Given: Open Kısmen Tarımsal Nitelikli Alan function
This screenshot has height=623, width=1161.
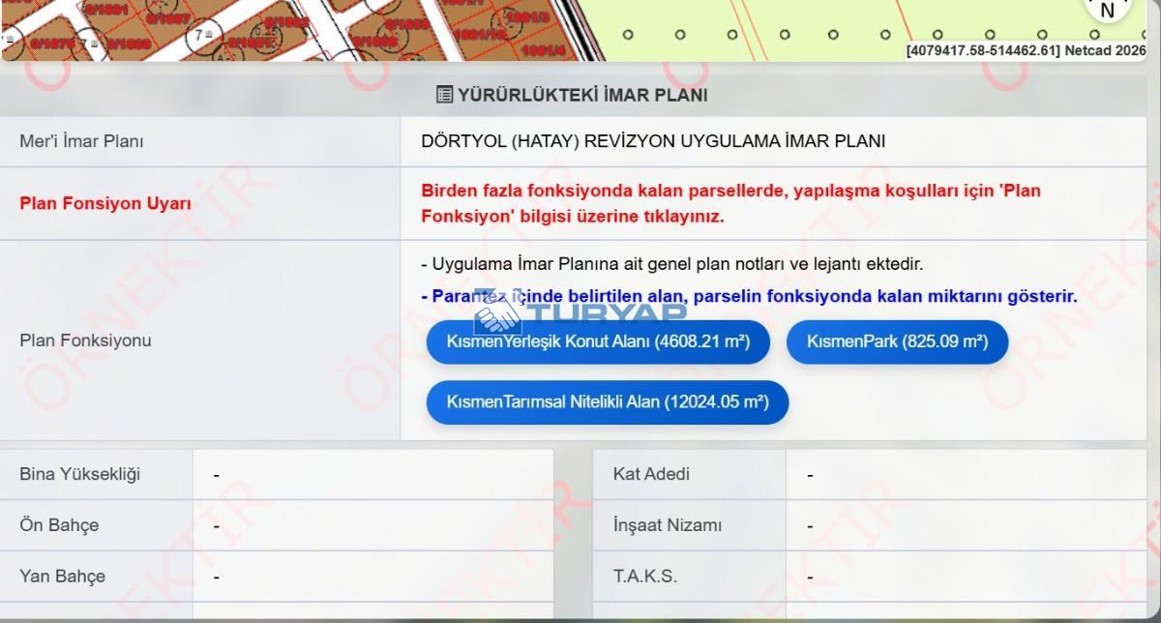Looking at the screenshot, I should tap(608, 401).
